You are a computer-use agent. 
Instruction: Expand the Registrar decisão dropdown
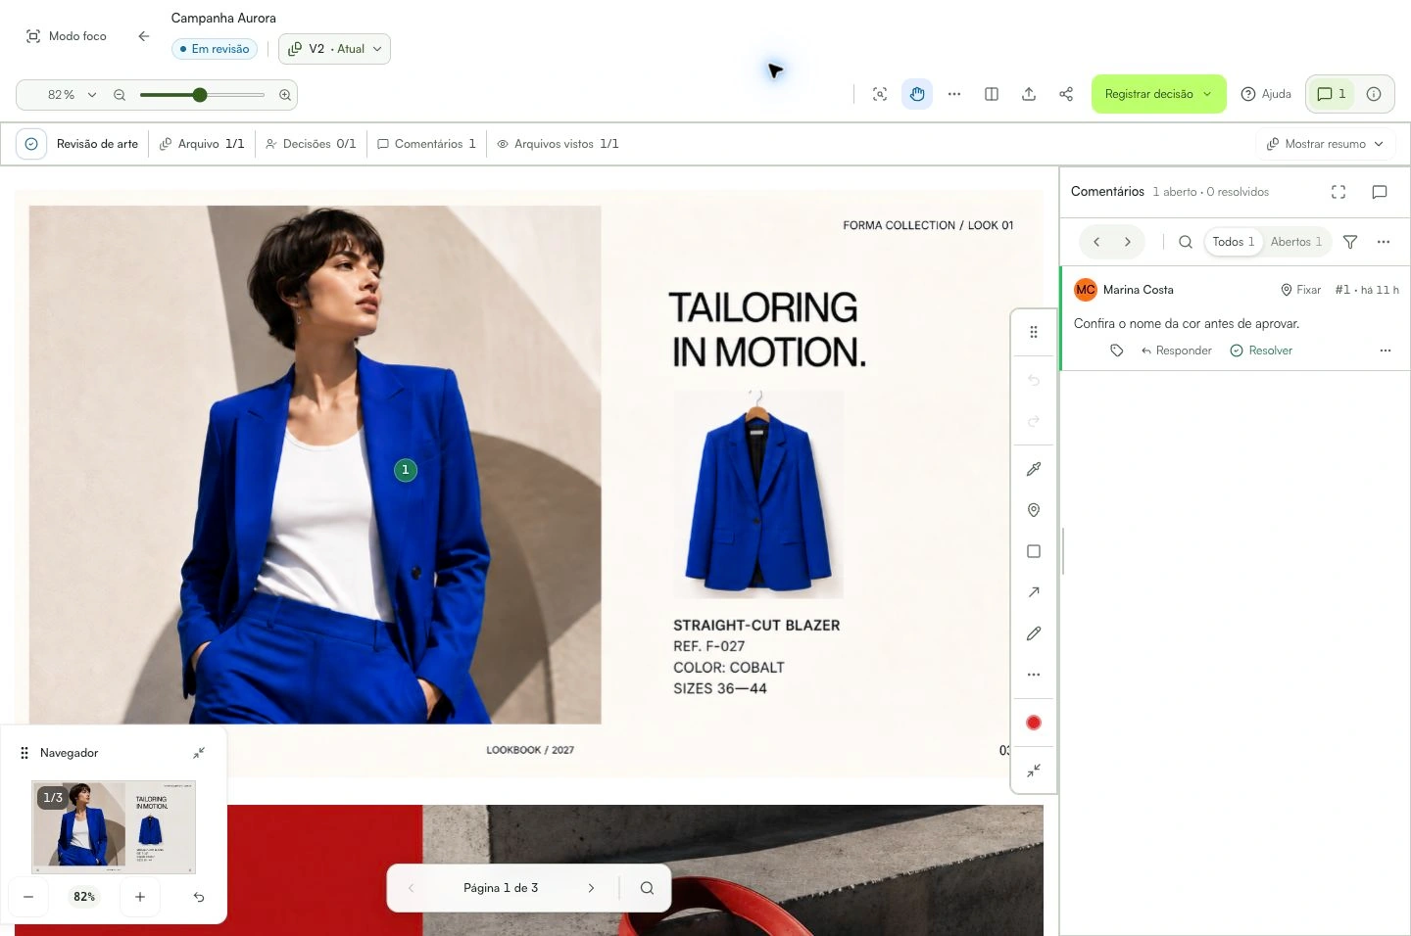(1158, 94)
